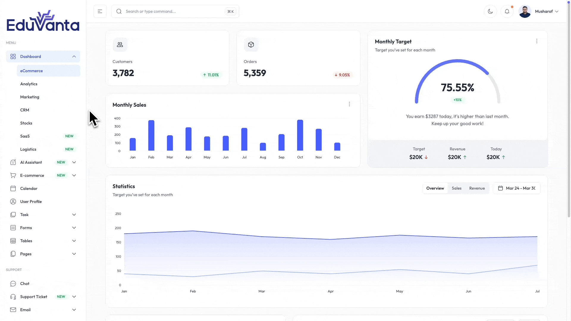The height and width of the screenshot is (321, 571).
Task: Switch to the Revenue tab
Action: (477, 188)
